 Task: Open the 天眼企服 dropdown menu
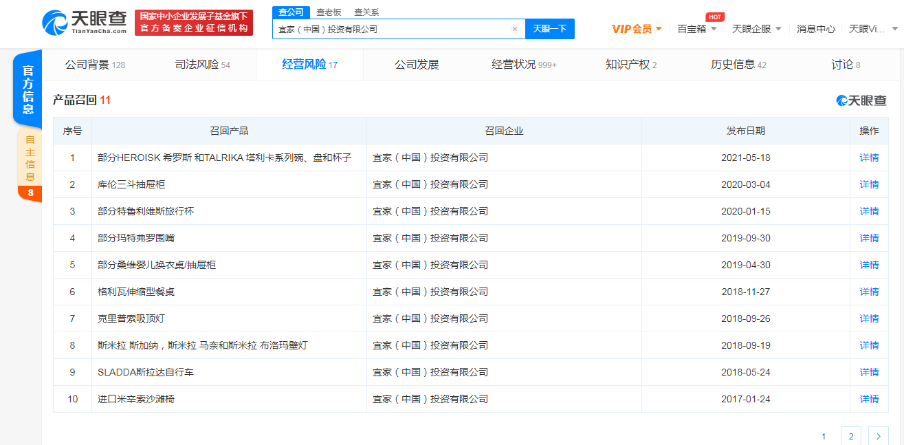[756, 29]
